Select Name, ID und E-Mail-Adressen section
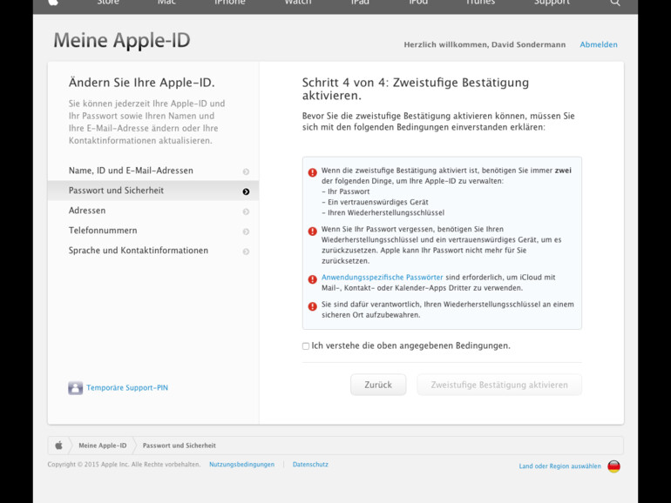The height and width of the screenshot is (503, 671). (153, 171)
